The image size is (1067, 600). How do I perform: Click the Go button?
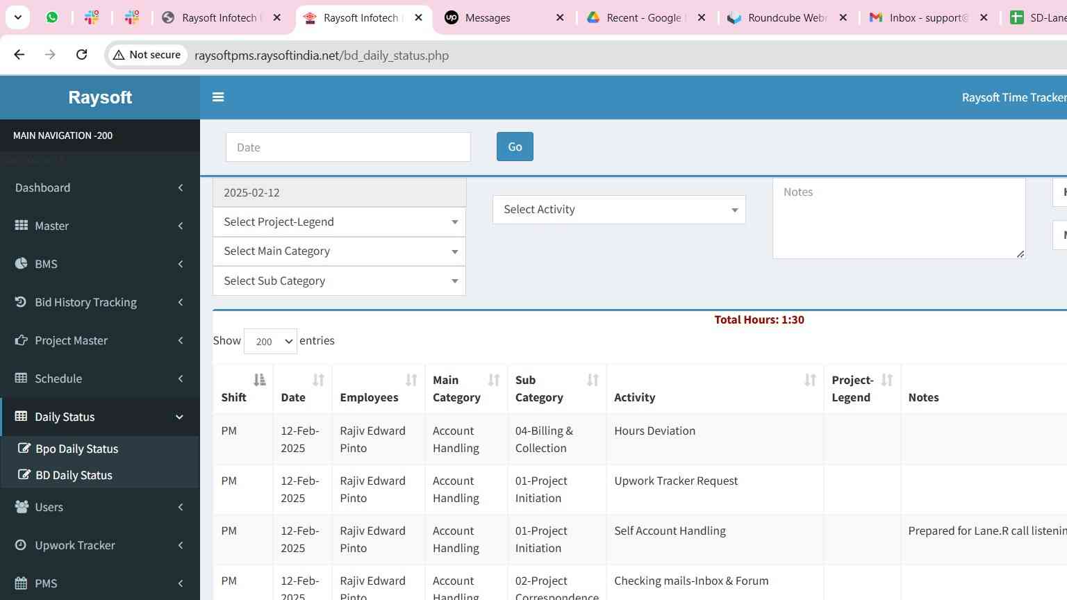coord(515,147)
